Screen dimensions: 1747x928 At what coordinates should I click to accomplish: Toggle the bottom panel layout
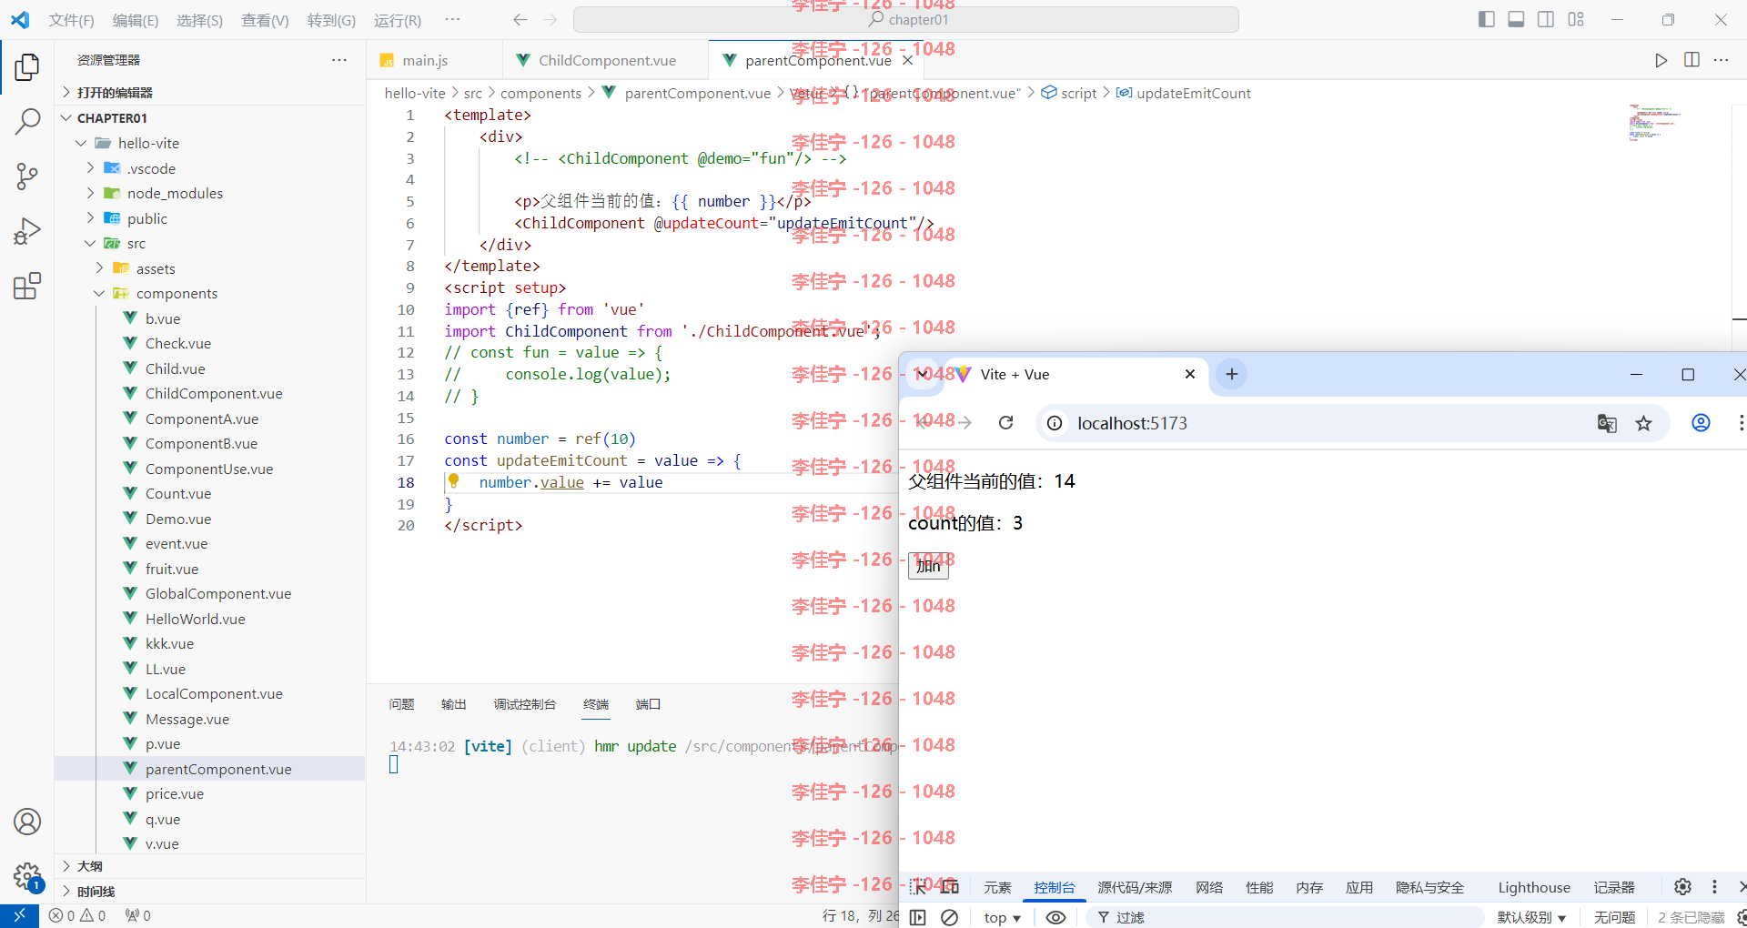(1516, 19)
